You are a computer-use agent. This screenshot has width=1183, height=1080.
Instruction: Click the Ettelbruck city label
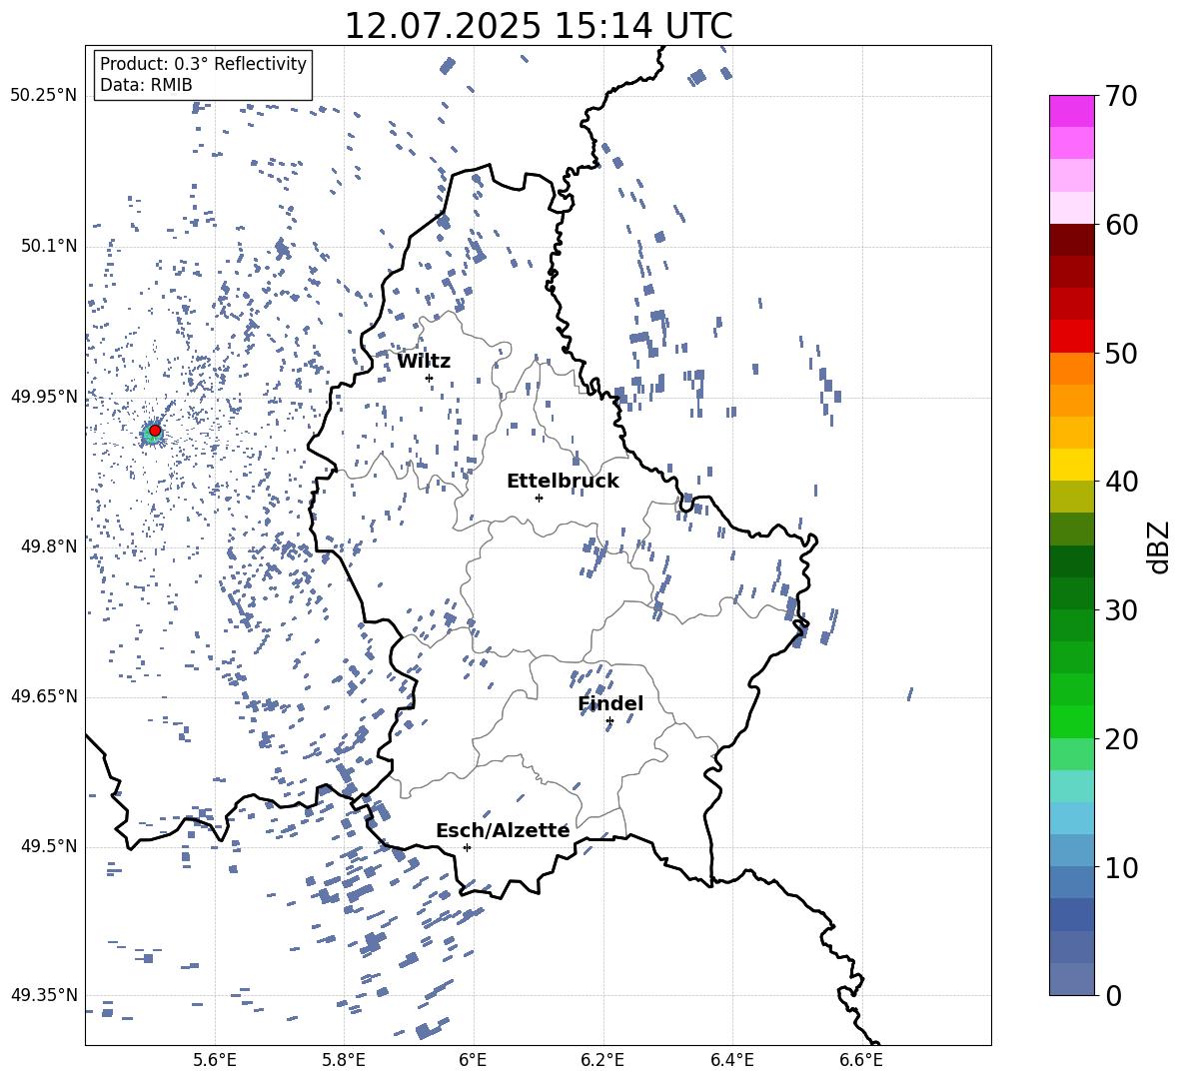(x=563, y=482)
